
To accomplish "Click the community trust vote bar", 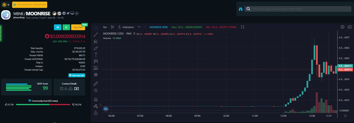I will 43,104.
